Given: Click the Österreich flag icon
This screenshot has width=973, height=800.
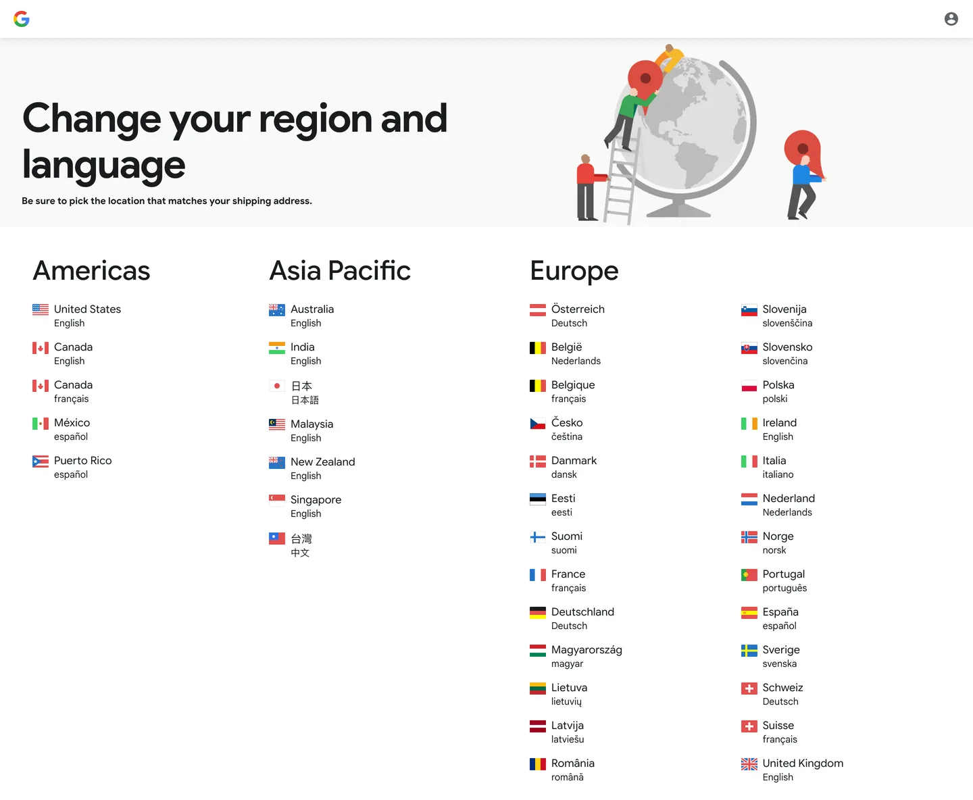Looking at the screenshot, I should point(538,309).
